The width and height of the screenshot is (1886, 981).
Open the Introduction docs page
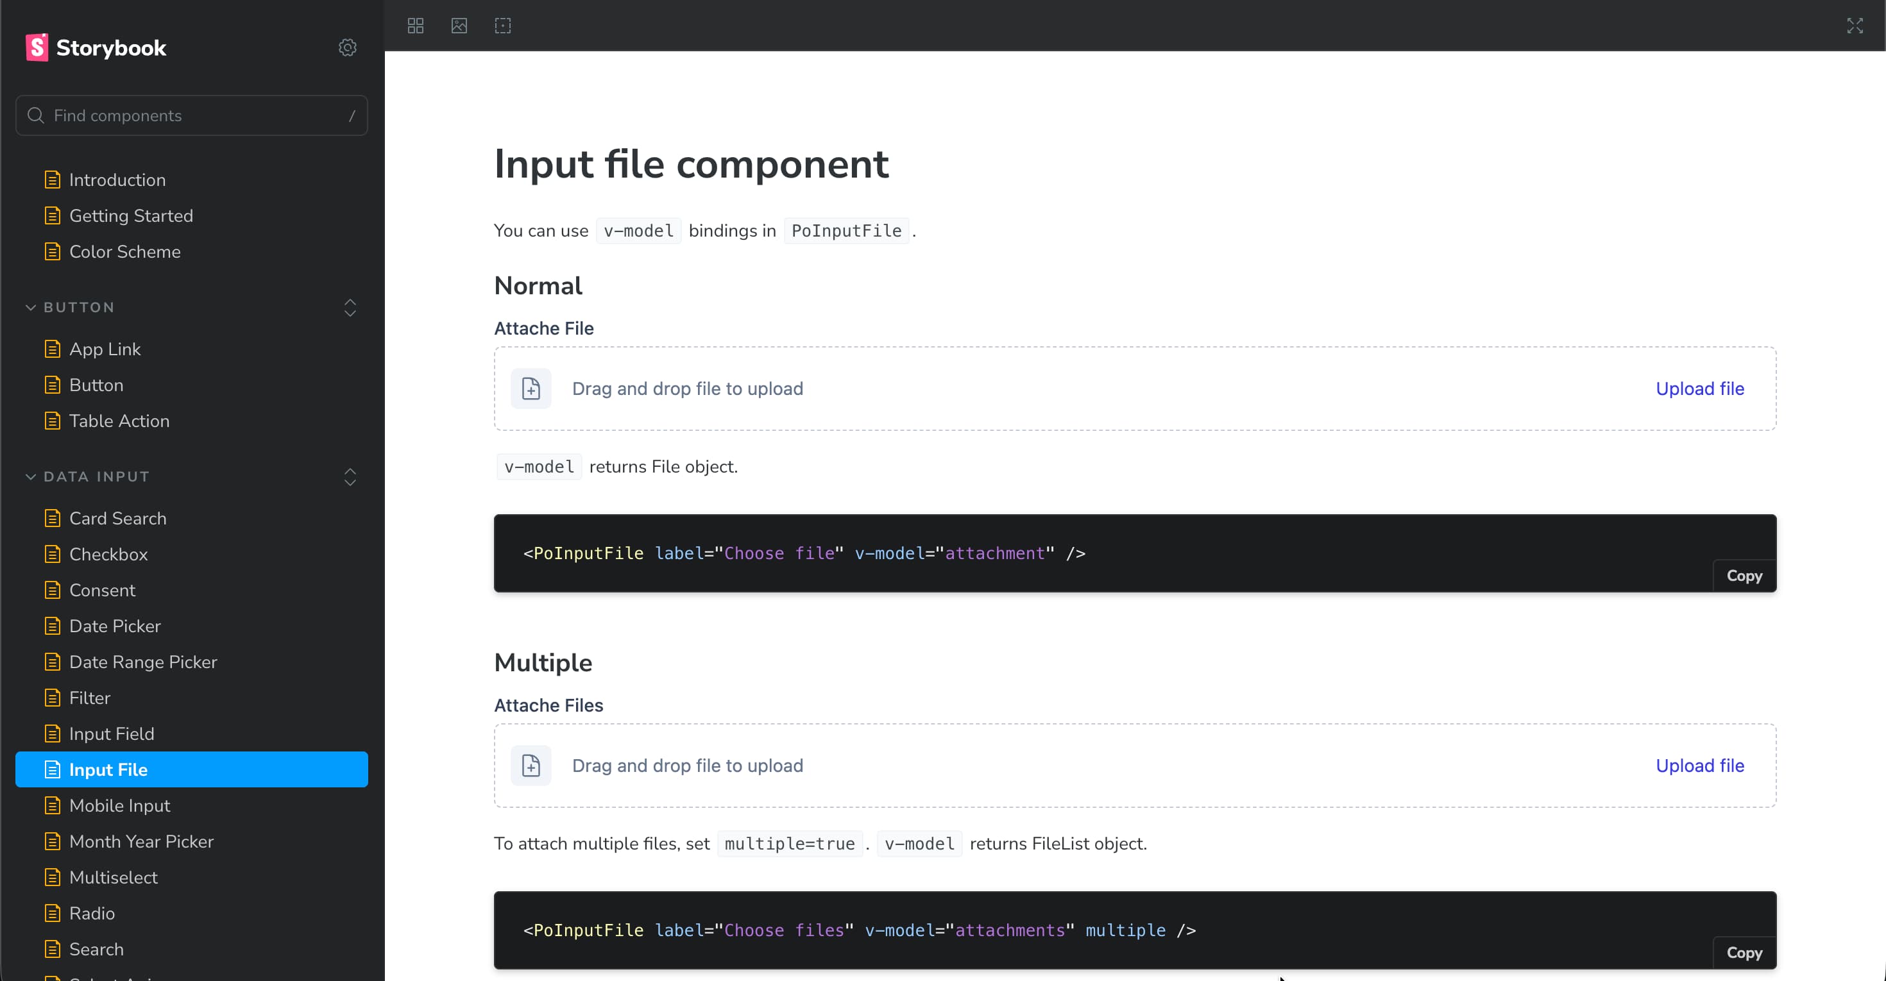pyautogui.click(x=117, y=180)
